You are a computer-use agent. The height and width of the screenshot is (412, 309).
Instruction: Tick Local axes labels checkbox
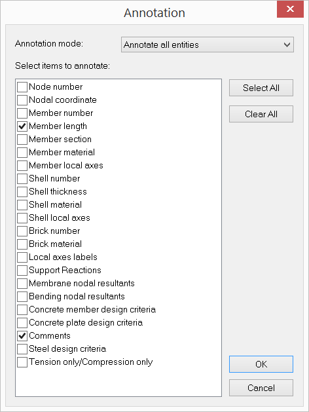coord(22,257)
